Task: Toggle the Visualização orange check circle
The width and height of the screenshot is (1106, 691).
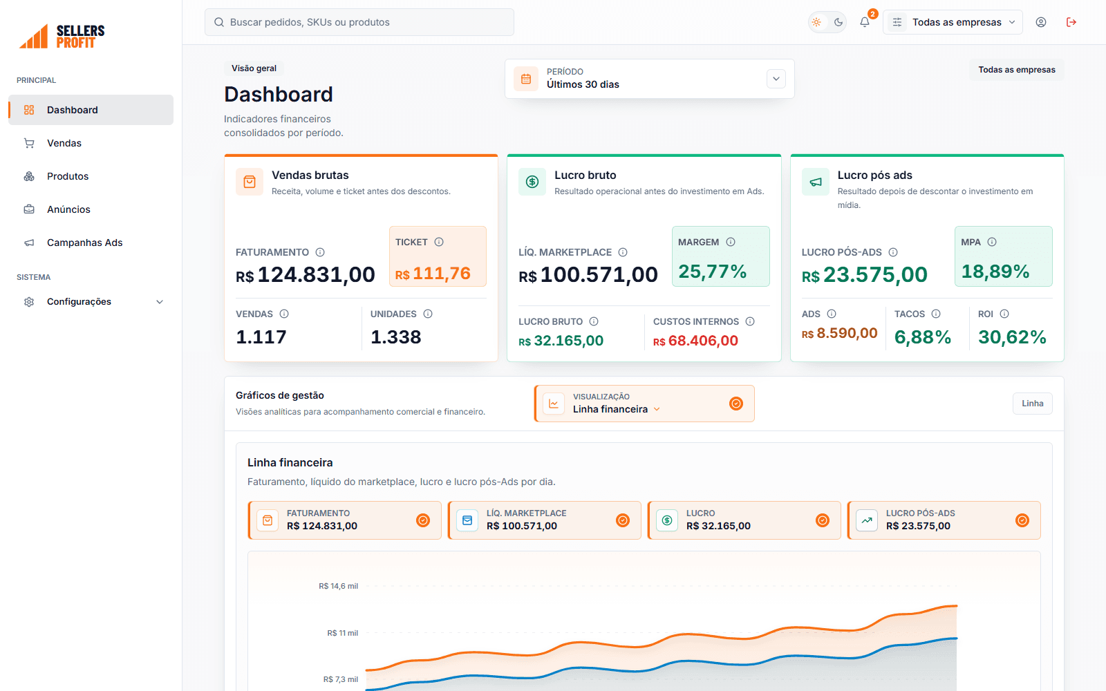Action: pyautogui.click(x=736, y=404)
